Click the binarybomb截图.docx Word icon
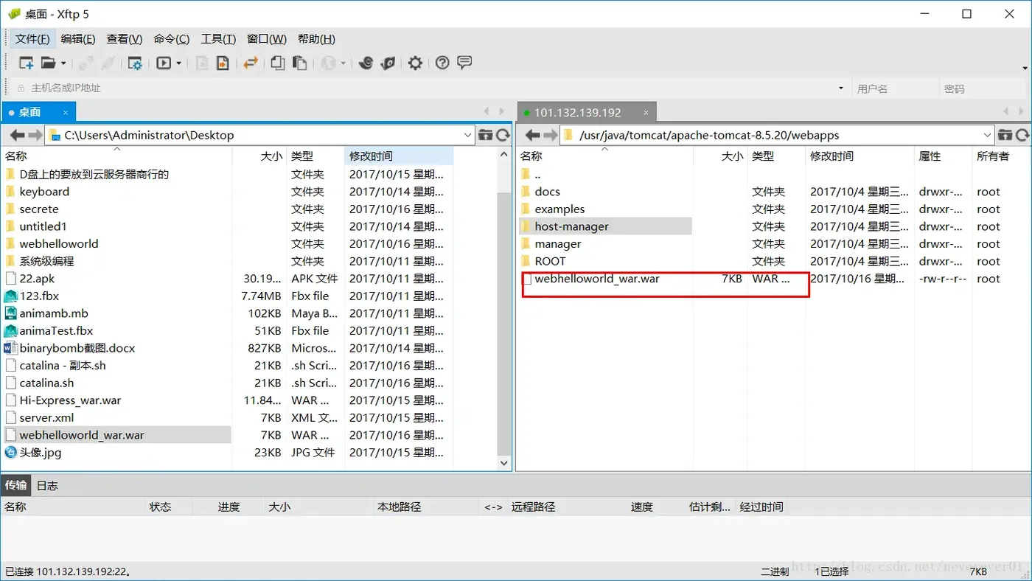Image resolution: width=1032 pixels, height=581 pixels. (11, 348)
